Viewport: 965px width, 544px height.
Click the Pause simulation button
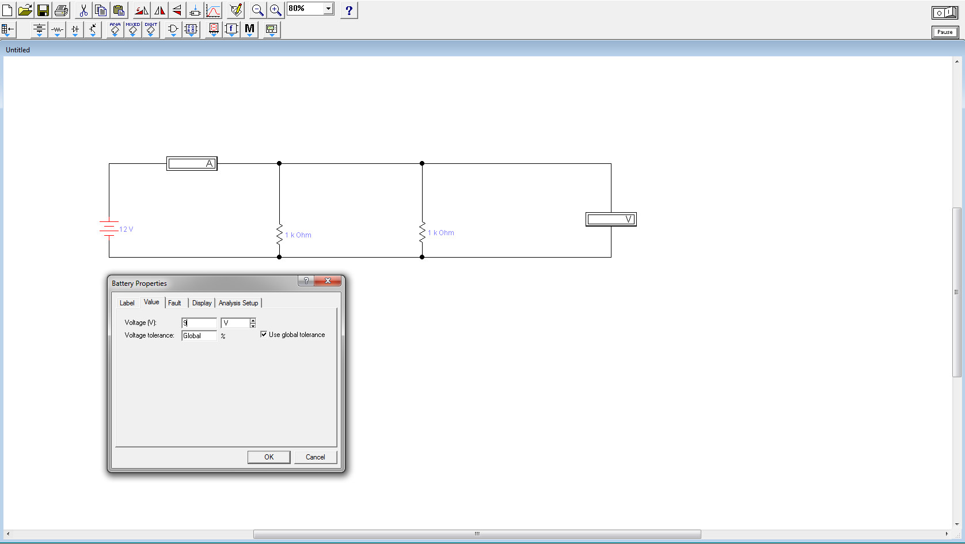(945, 32)
